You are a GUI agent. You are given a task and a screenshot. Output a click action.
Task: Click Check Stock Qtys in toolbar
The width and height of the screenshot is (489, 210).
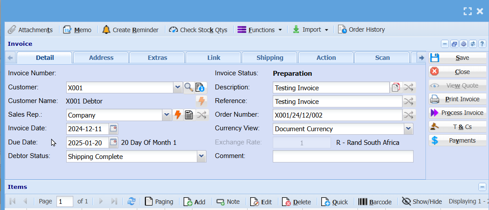[198, 30]
